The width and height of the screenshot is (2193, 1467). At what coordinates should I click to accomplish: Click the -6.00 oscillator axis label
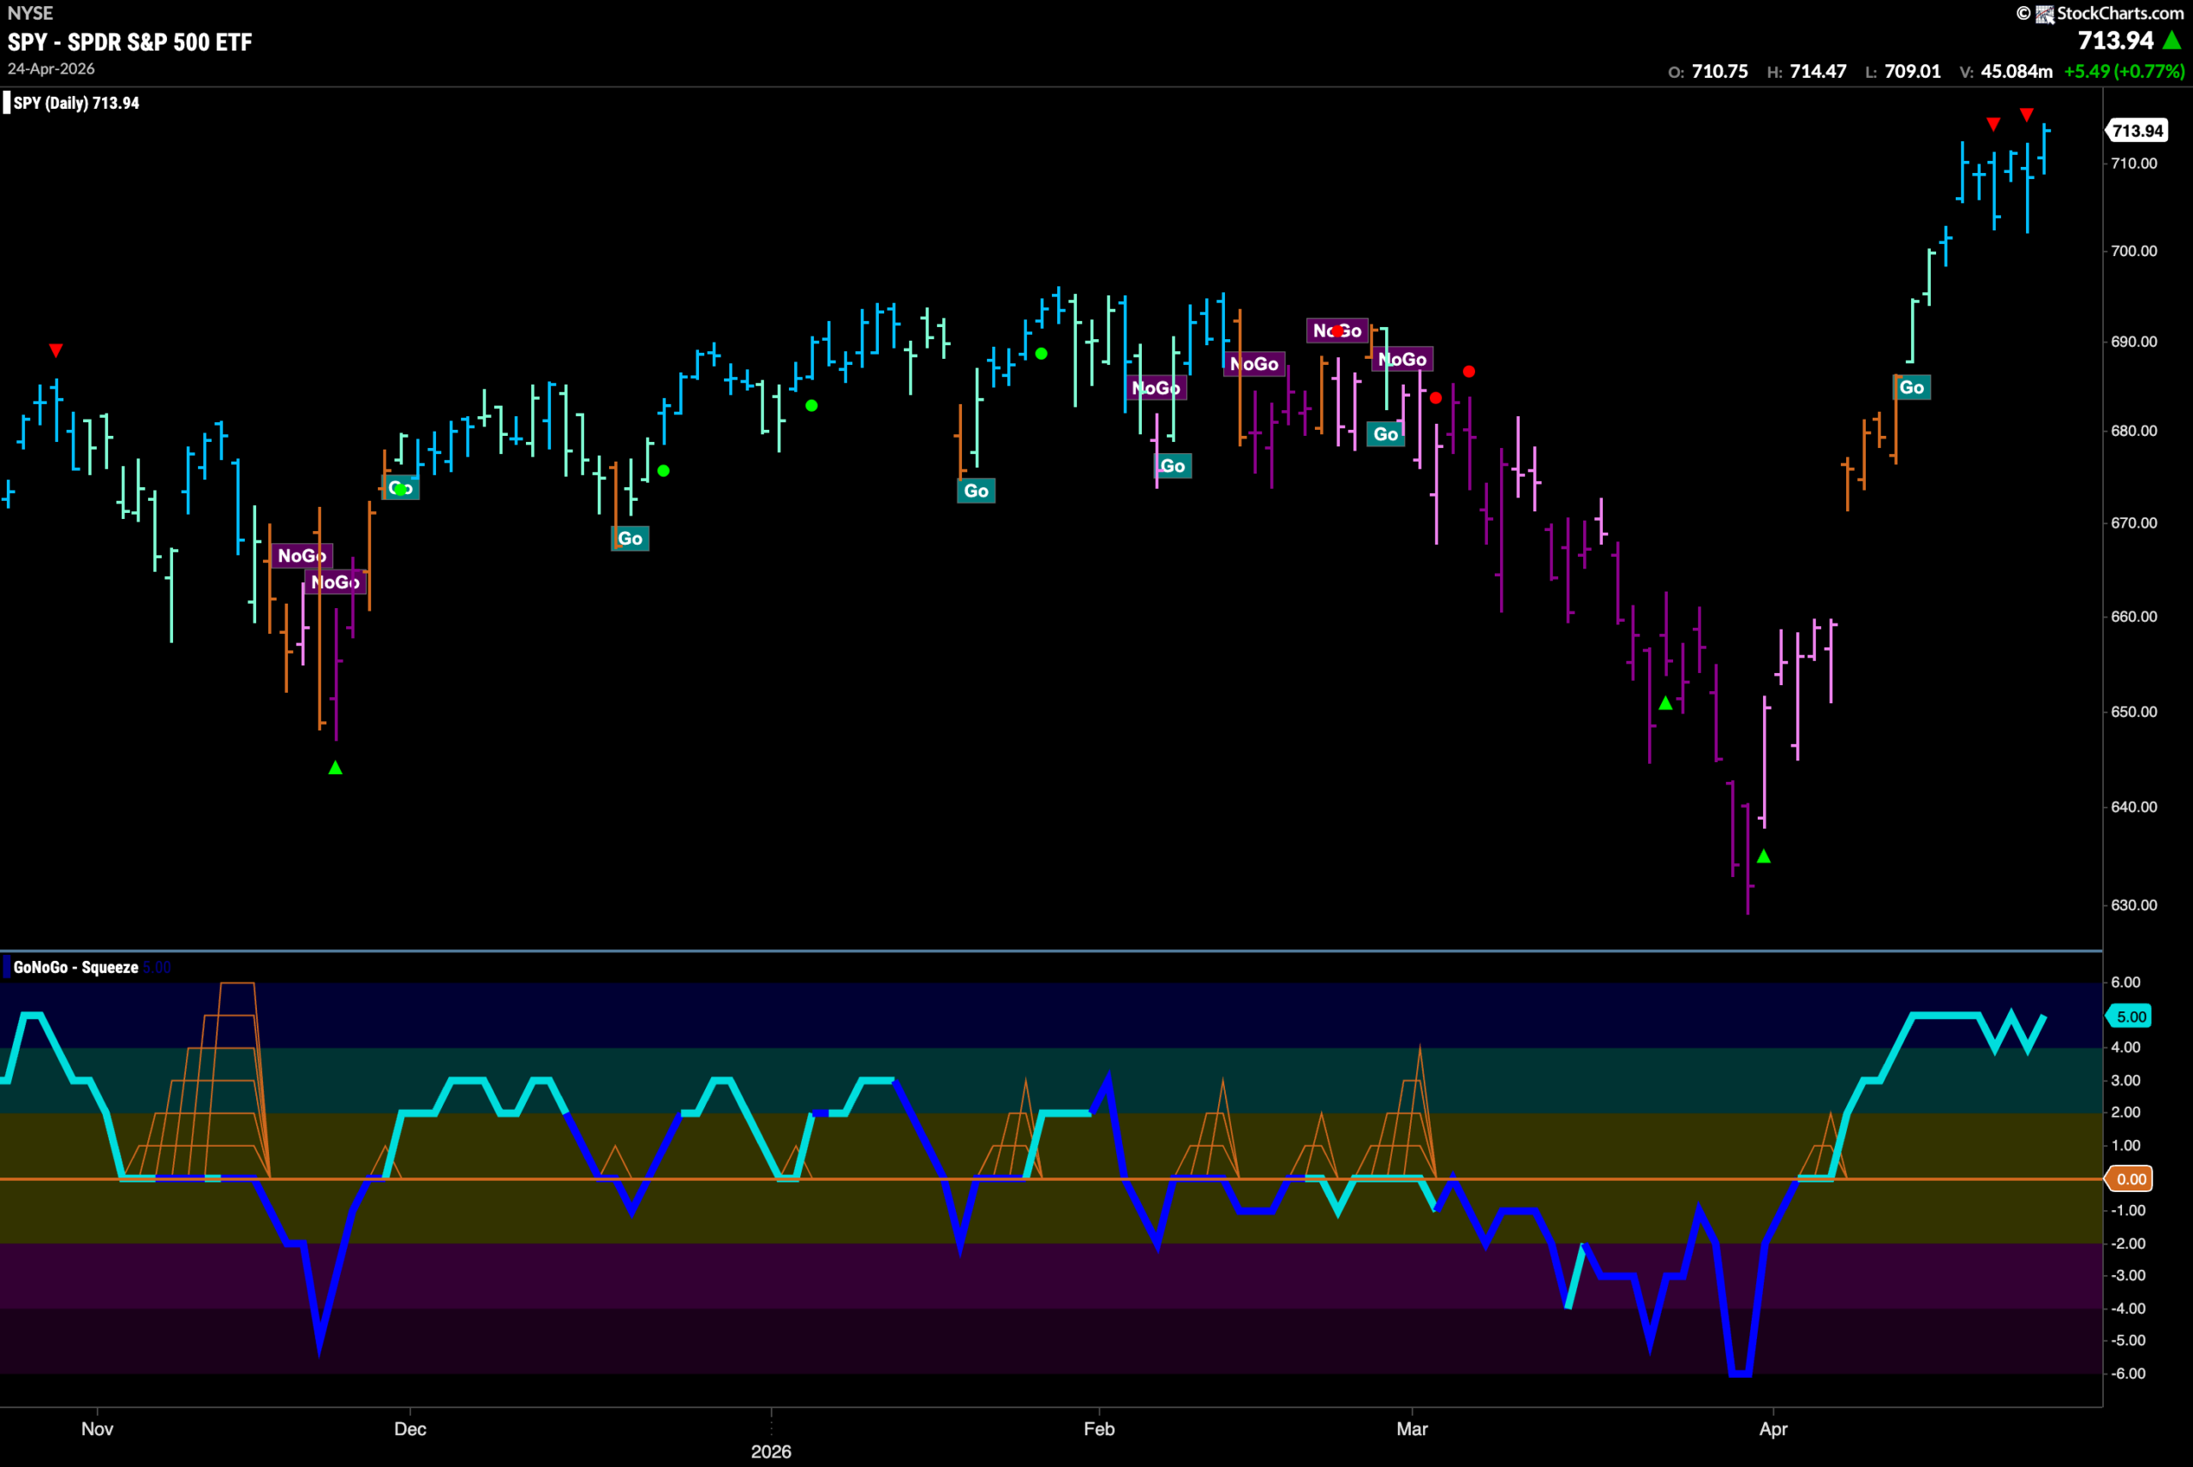coord(2128,1374)
